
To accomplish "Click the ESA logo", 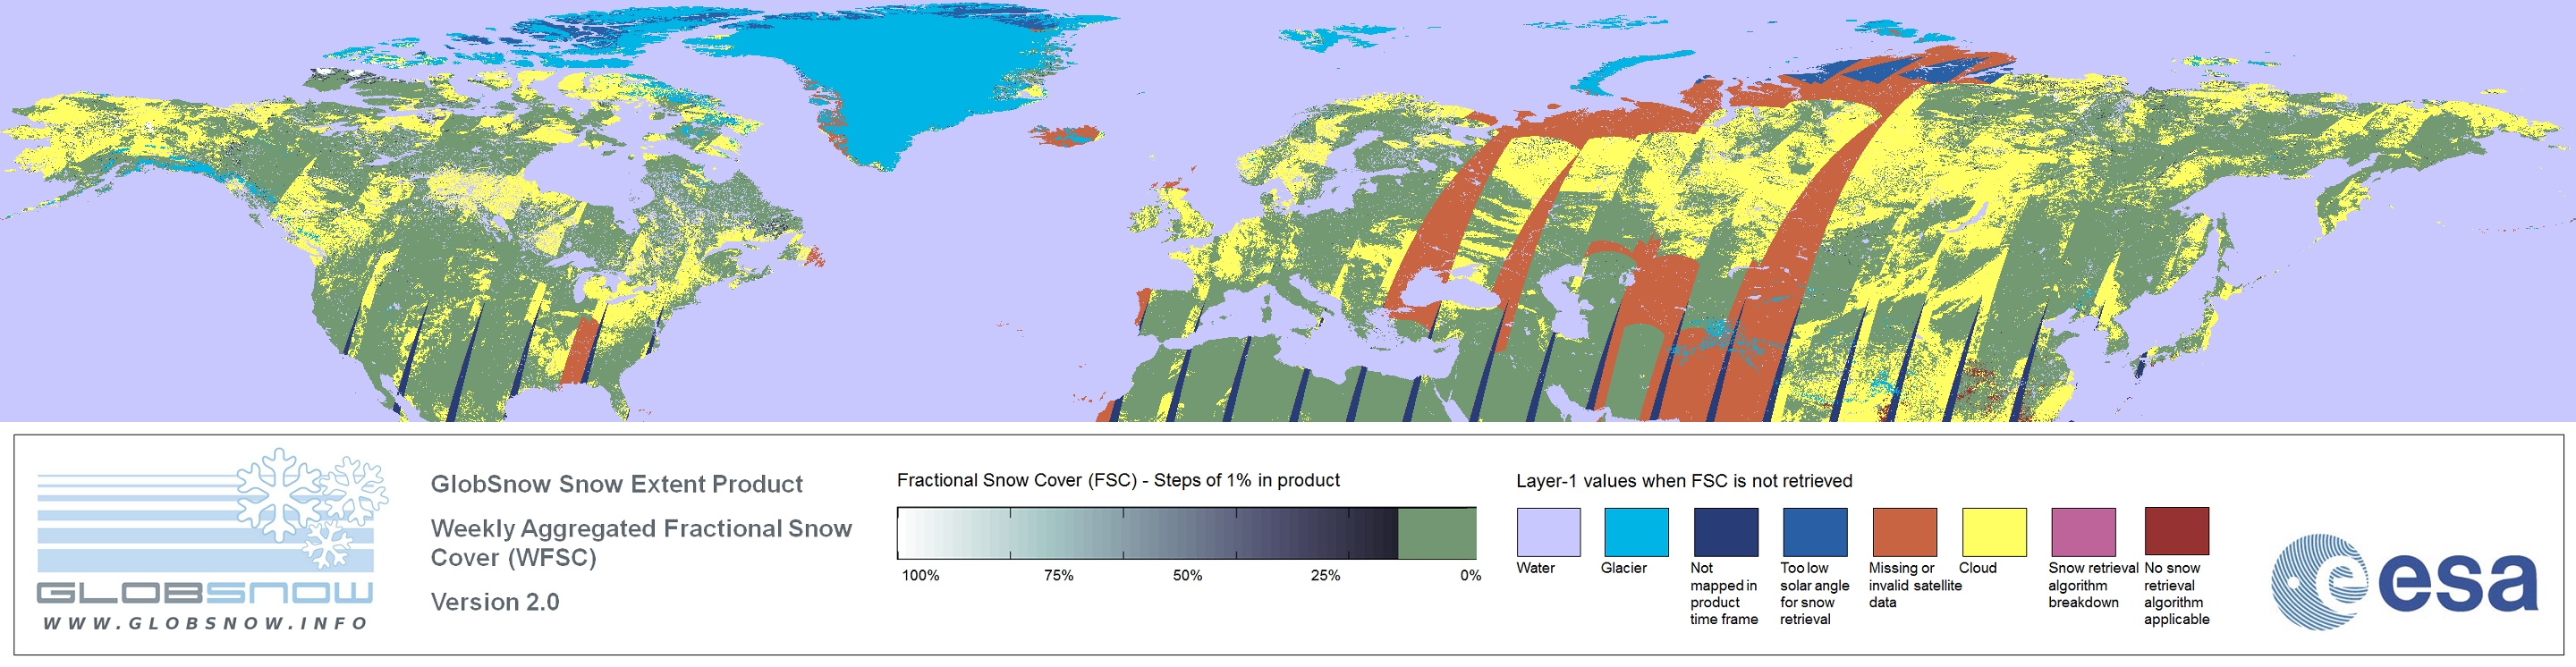I will [x=2404, y=581].
